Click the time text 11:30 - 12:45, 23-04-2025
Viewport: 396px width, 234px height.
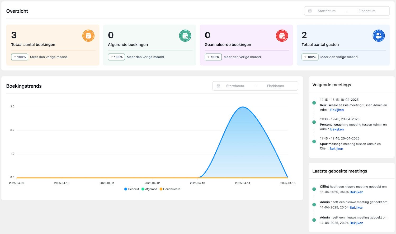[340, 119]
